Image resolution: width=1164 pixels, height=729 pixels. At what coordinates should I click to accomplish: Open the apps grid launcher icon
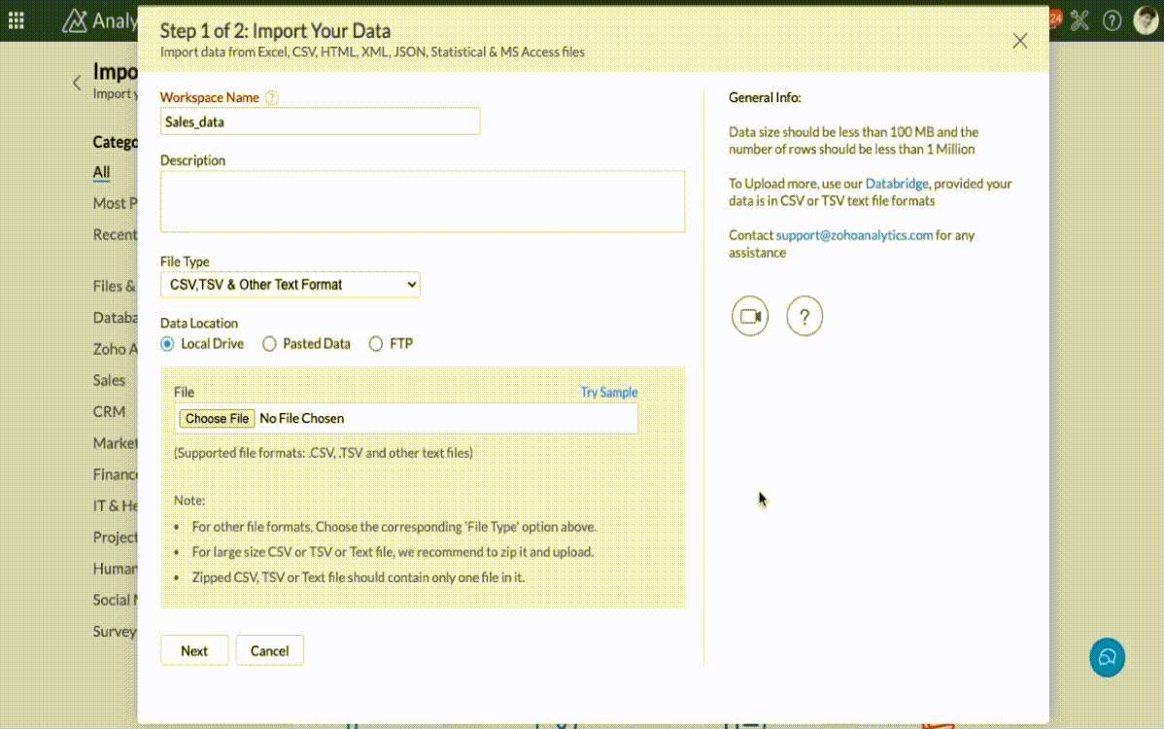(x=17, y=20)
